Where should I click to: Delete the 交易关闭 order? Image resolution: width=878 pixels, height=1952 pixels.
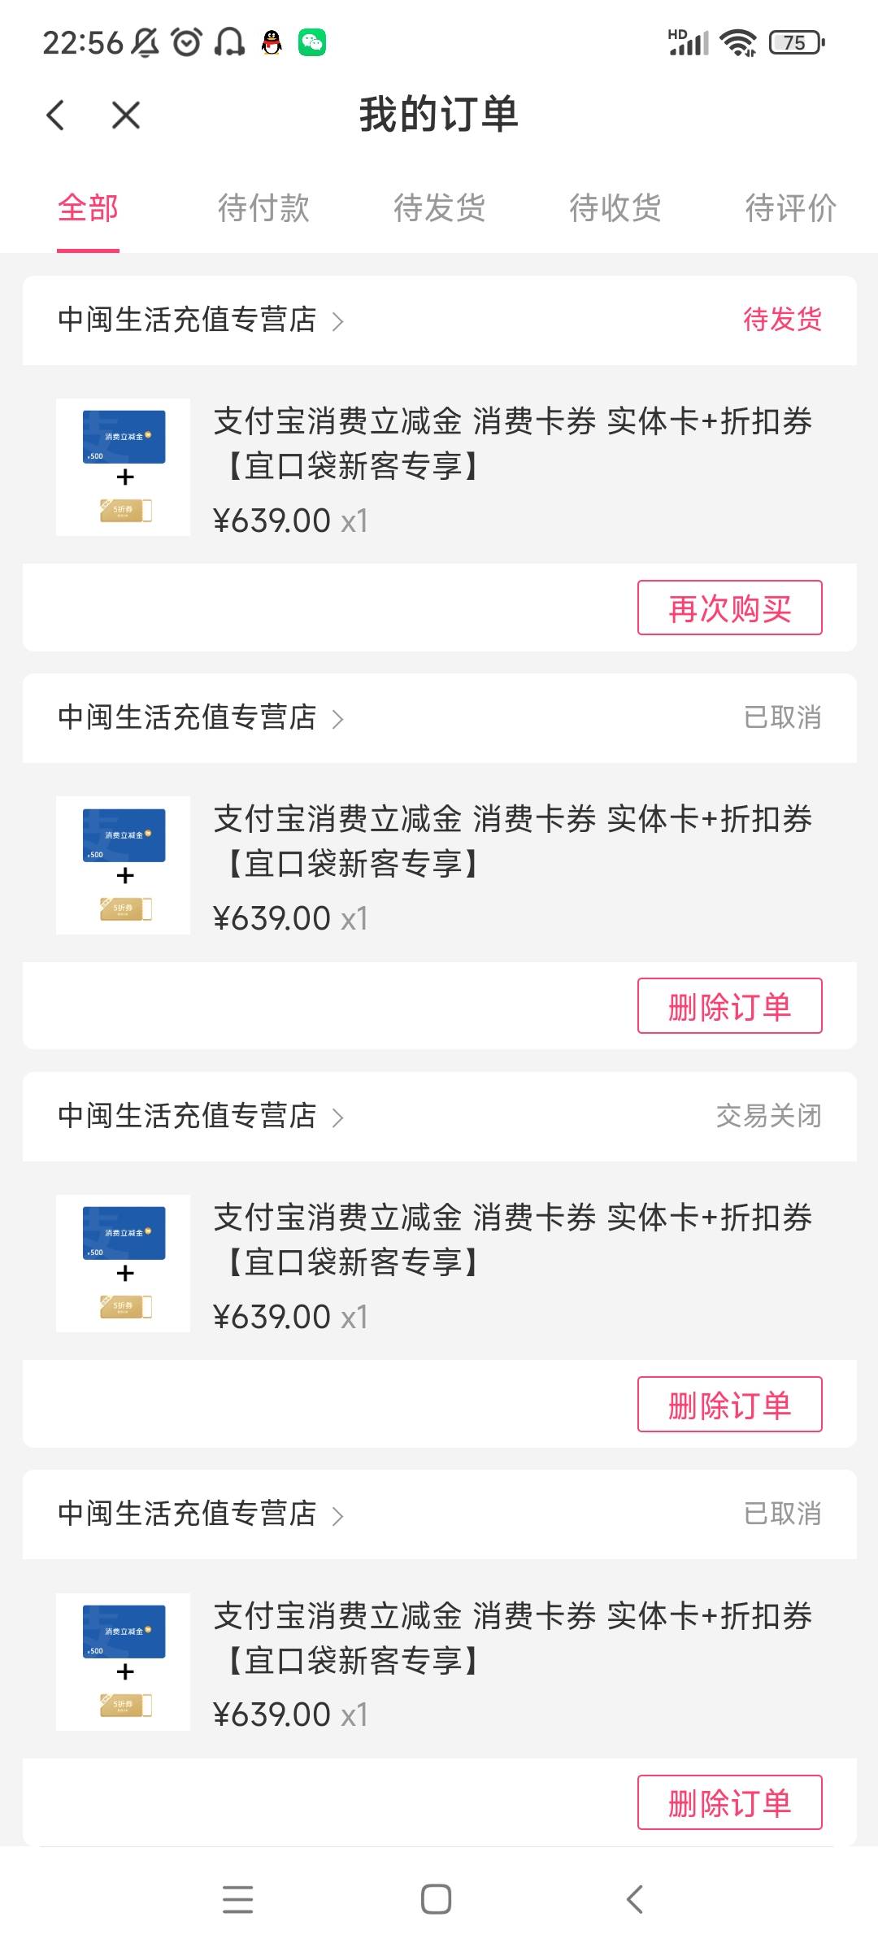tap(729, 1405)
